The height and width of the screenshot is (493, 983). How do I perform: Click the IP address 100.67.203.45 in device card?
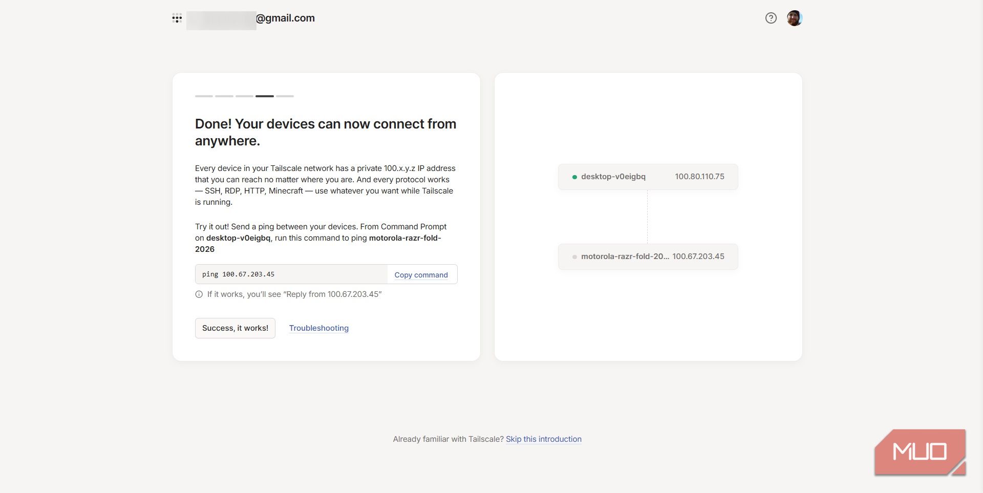coord(698,256)
